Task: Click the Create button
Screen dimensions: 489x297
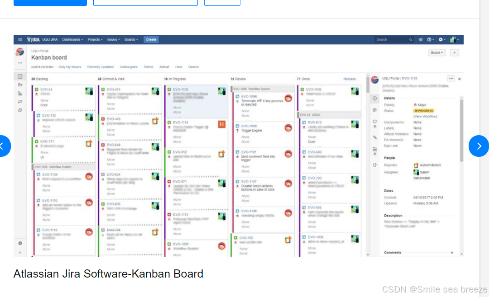Action: (151, 39)
